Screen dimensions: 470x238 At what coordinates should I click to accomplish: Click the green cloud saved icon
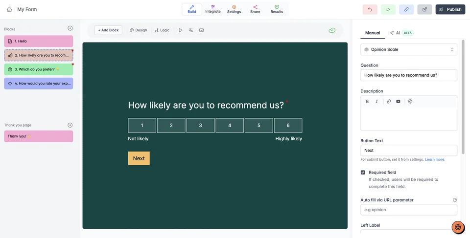pos(332,30)
